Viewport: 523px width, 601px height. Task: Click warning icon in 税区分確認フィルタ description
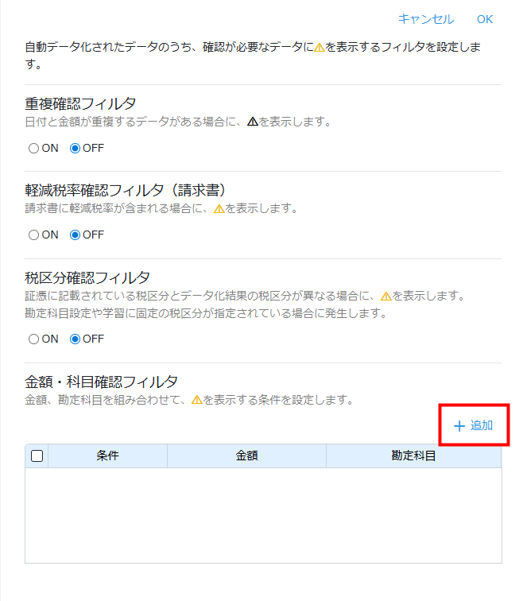(x=385, y=296)
